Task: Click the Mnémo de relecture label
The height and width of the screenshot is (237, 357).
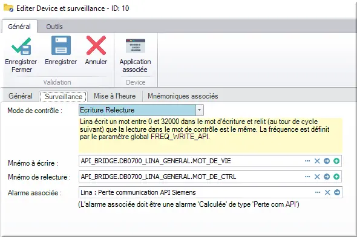Action: (x=39, y=177)
